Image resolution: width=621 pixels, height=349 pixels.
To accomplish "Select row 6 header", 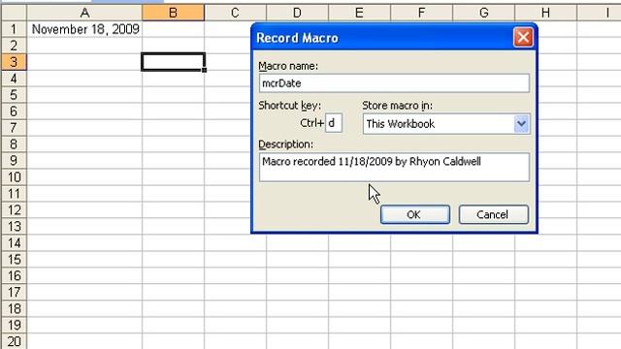I will click(14, 111).
